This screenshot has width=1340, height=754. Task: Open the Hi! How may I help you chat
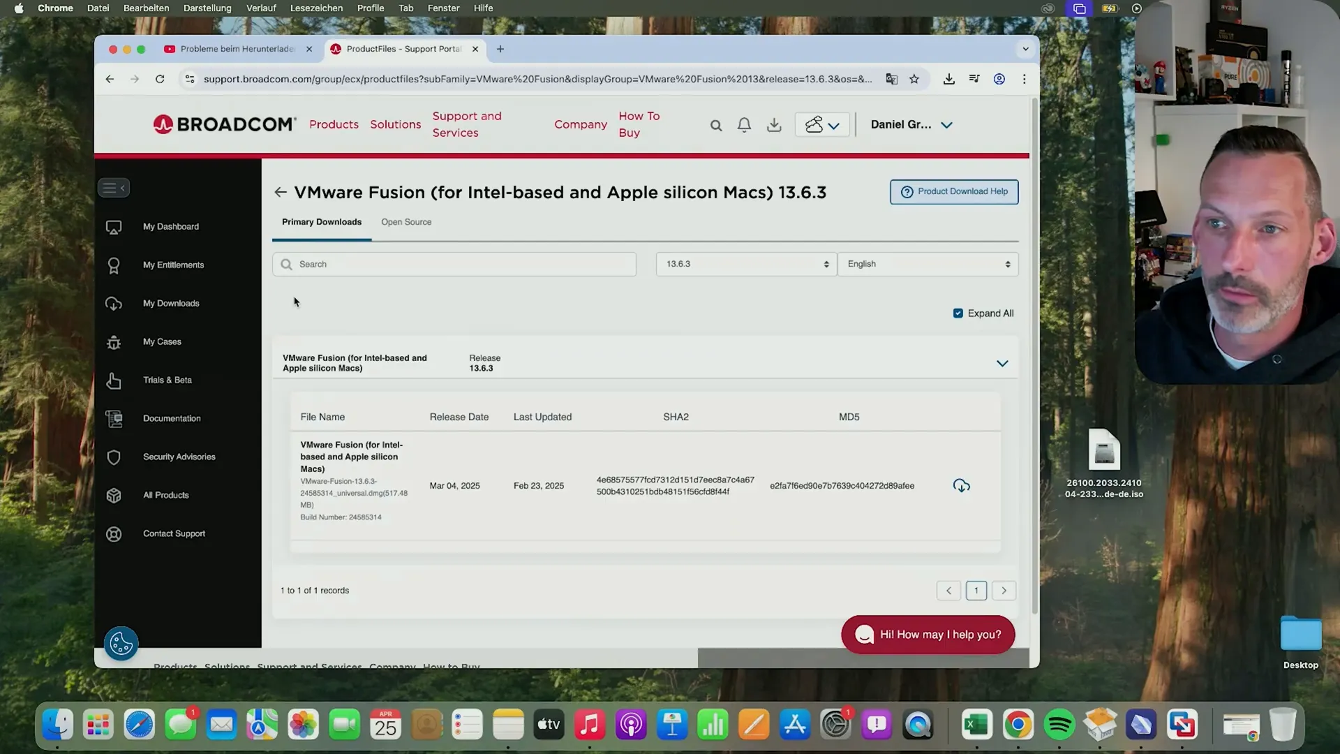pyautogui.click(x=928, y=635)
